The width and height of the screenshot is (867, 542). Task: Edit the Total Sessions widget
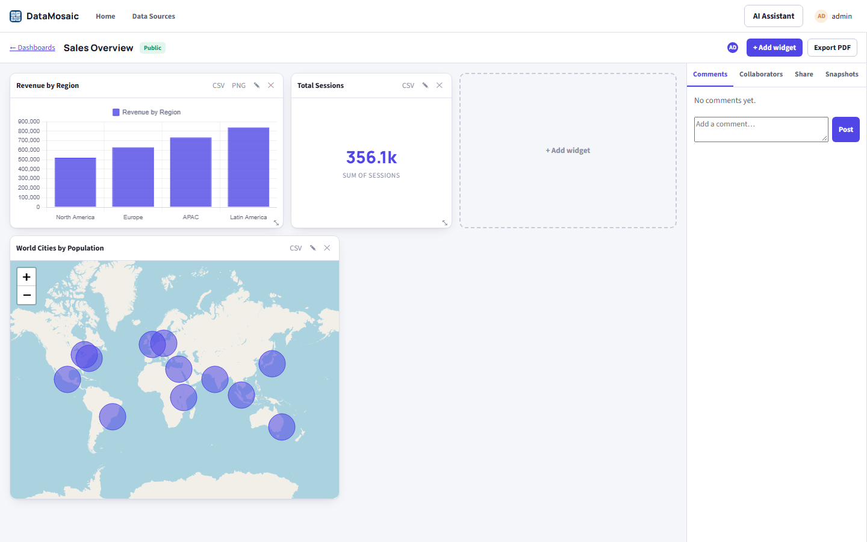pyautogui.click(x=425, y=86)
